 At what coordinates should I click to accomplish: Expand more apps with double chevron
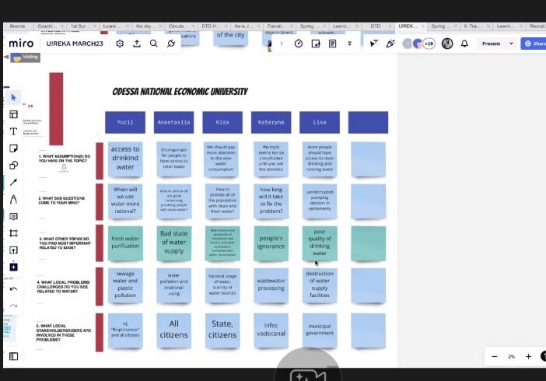coord(349,44)
